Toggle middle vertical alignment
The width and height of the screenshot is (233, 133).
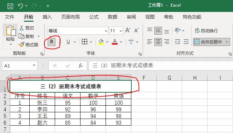158,31
